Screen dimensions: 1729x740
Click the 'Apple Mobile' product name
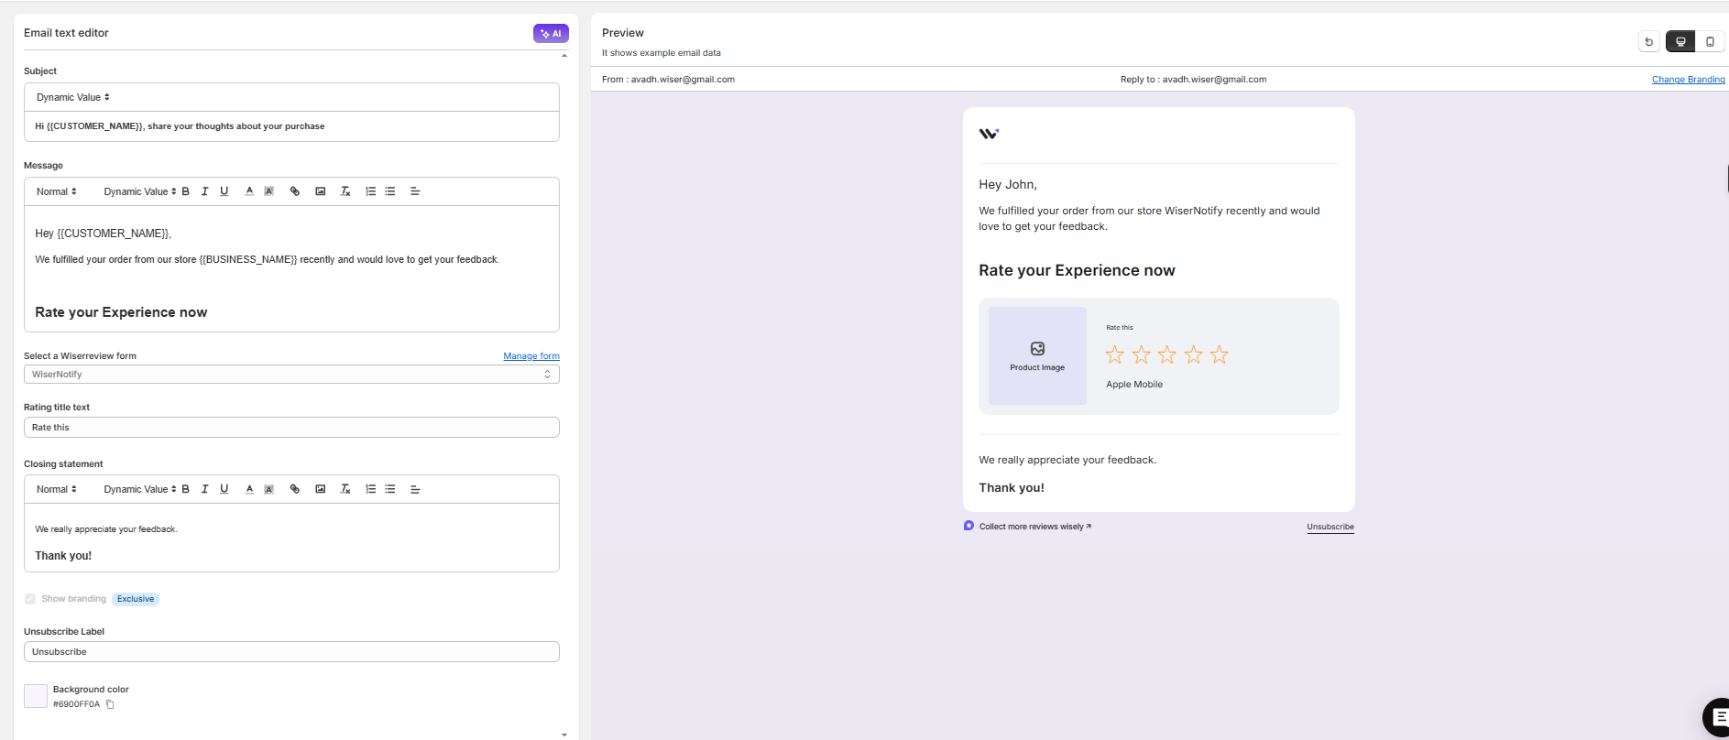[1134, 385]
